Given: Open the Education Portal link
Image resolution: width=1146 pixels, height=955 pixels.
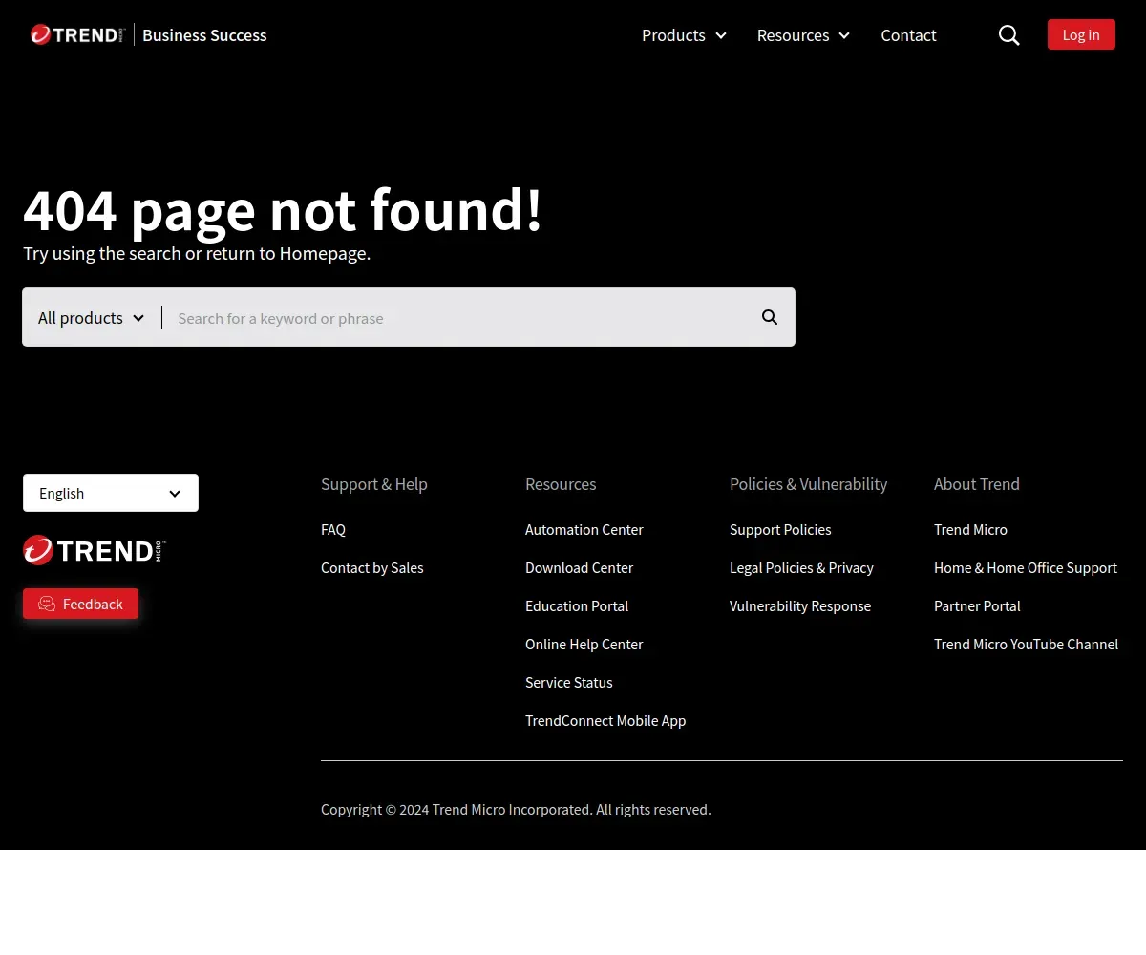Looking at the screenshot, I should (x=577, y=605).
